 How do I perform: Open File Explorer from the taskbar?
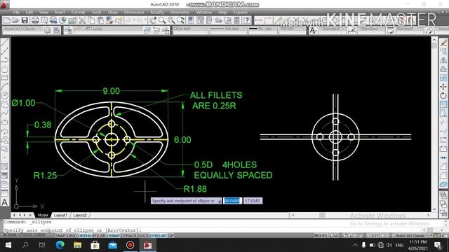(78, 245)
